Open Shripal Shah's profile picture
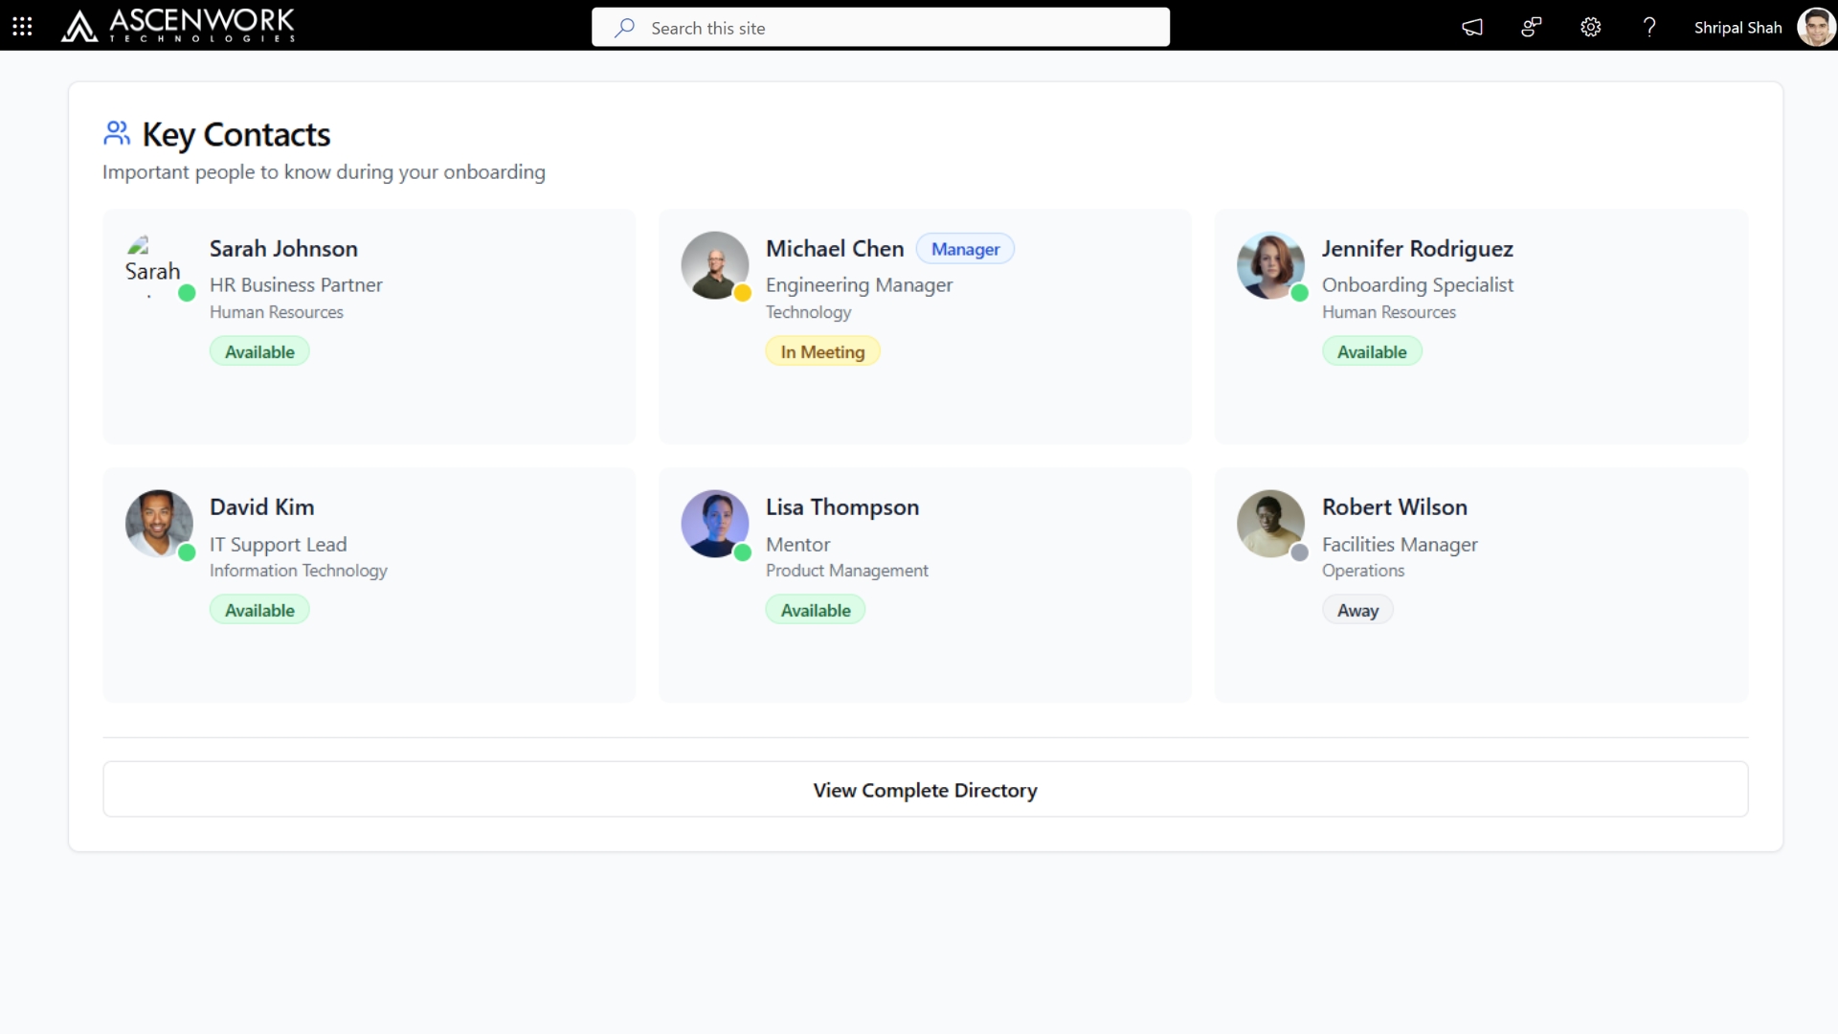 click(x=1815, y=27)
